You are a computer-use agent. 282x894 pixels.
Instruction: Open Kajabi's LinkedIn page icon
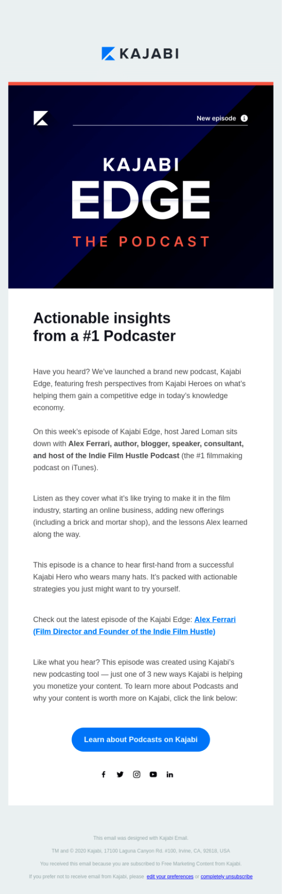[170, 774]
